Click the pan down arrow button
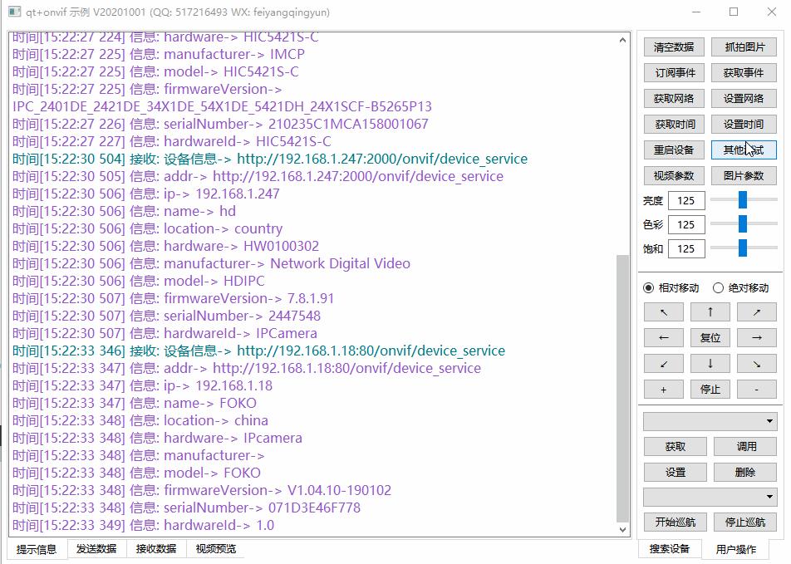Screen dimensions: 791x564 [x=710, y=363]
